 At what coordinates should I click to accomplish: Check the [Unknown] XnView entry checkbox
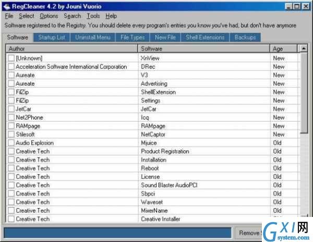point(11,58)
